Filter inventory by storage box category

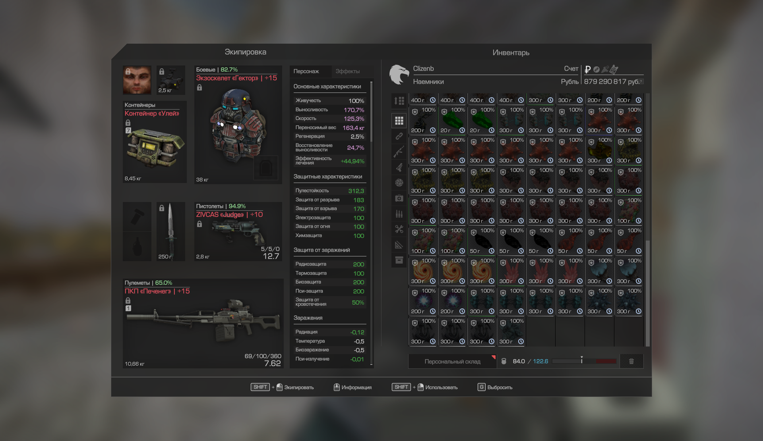pos(399,260)
